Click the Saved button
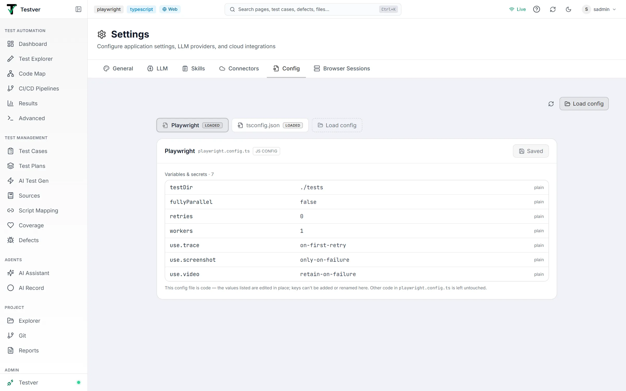Screen dimensions: 626x391 pyautogui.click(x=531, y=151)
